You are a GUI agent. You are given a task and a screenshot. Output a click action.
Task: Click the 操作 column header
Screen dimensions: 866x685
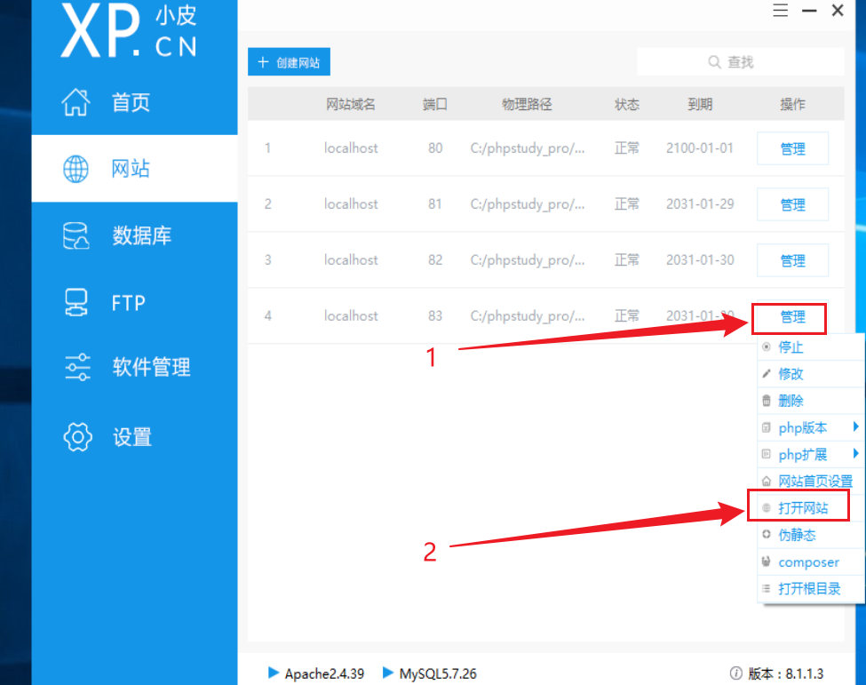[792, 104]
